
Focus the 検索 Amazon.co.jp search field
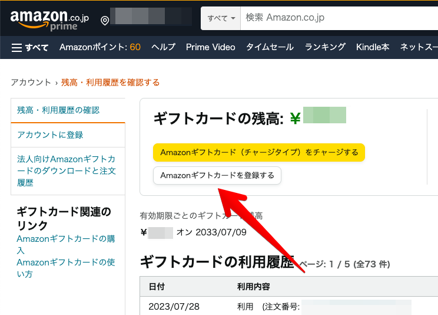point(339,18)
